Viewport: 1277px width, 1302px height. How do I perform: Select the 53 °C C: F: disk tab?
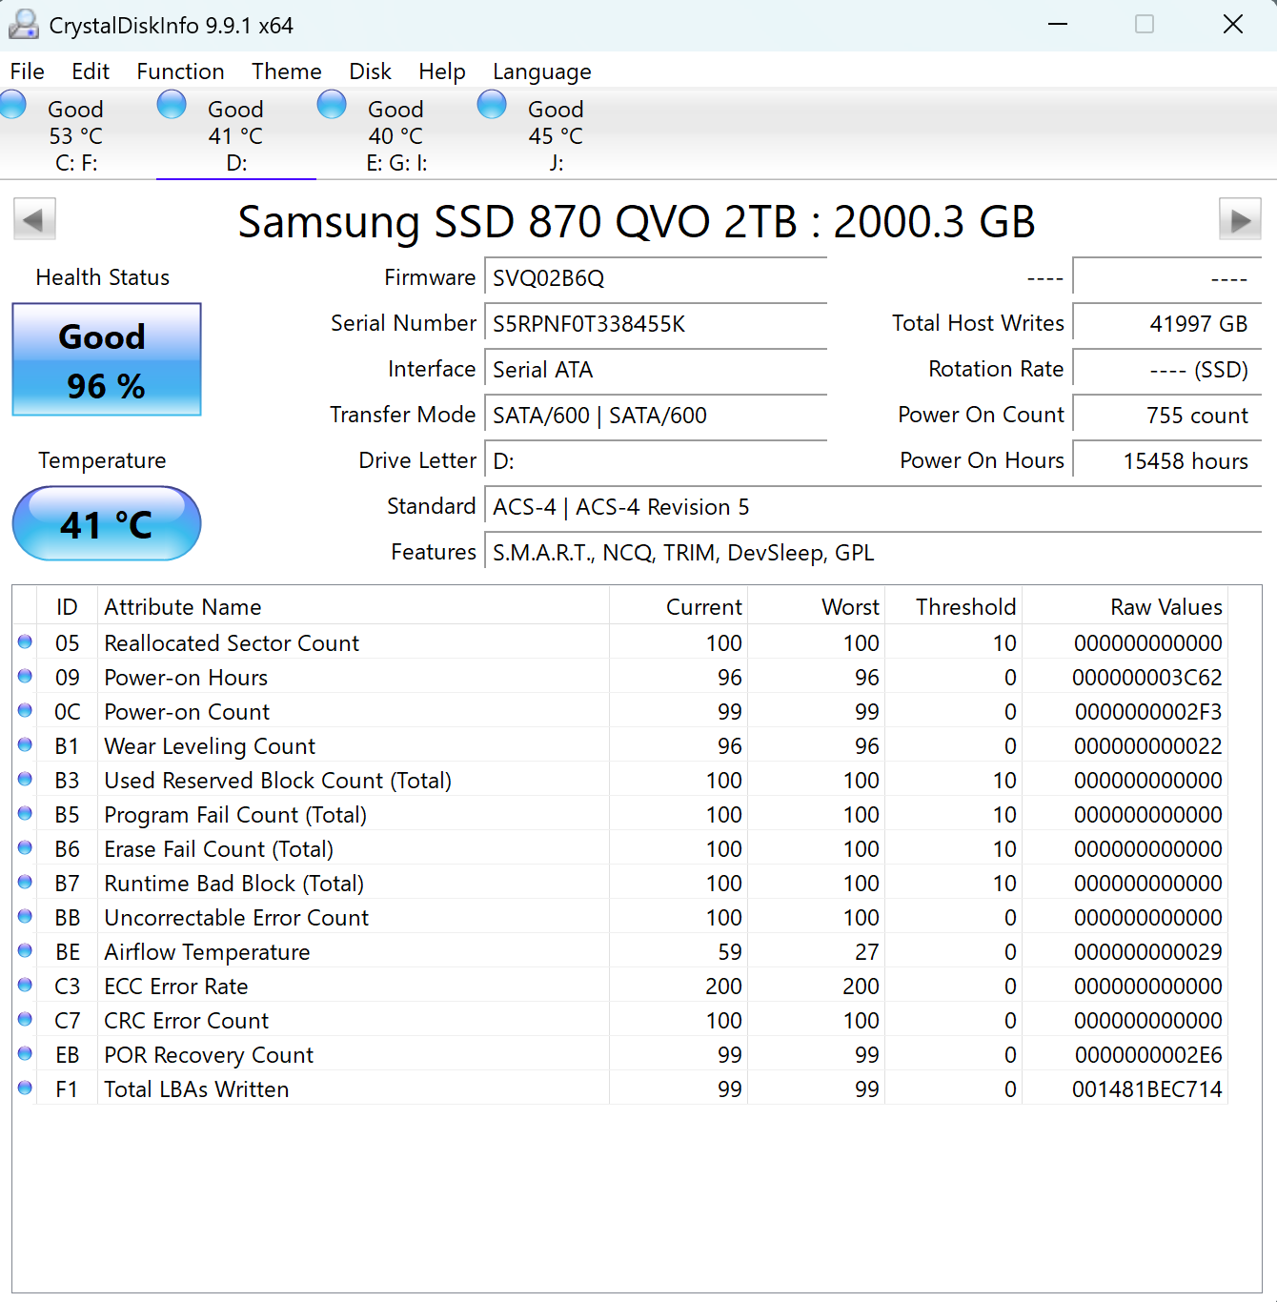[x=76, y=134]
